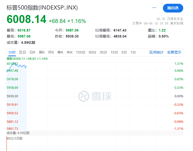Click the -0.65% right axis label
The width and height of the screenshot is (193, 151).
coord(178,113)
